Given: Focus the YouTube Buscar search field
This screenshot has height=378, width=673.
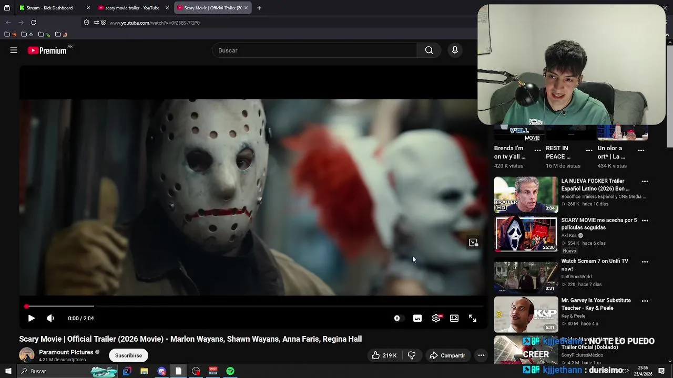Looking at the screenshot, I should pyautogui.click(x=314, y=50).
